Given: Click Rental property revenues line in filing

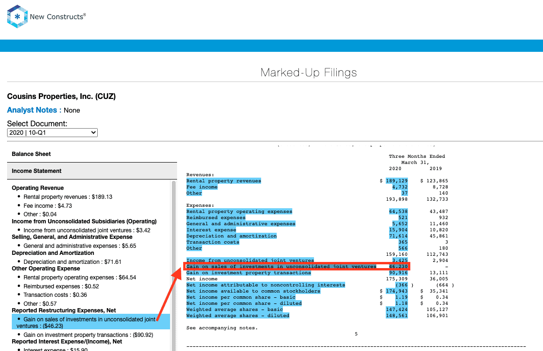Looking at the screenshot, I should tap(224, 180).
